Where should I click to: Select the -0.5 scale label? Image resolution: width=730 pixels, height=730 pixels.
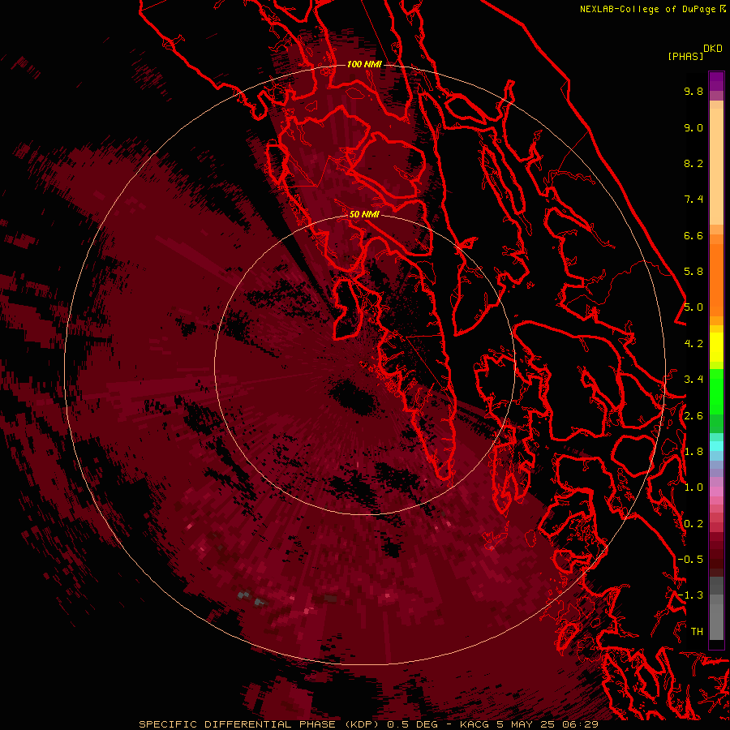(x=690, y=560)
